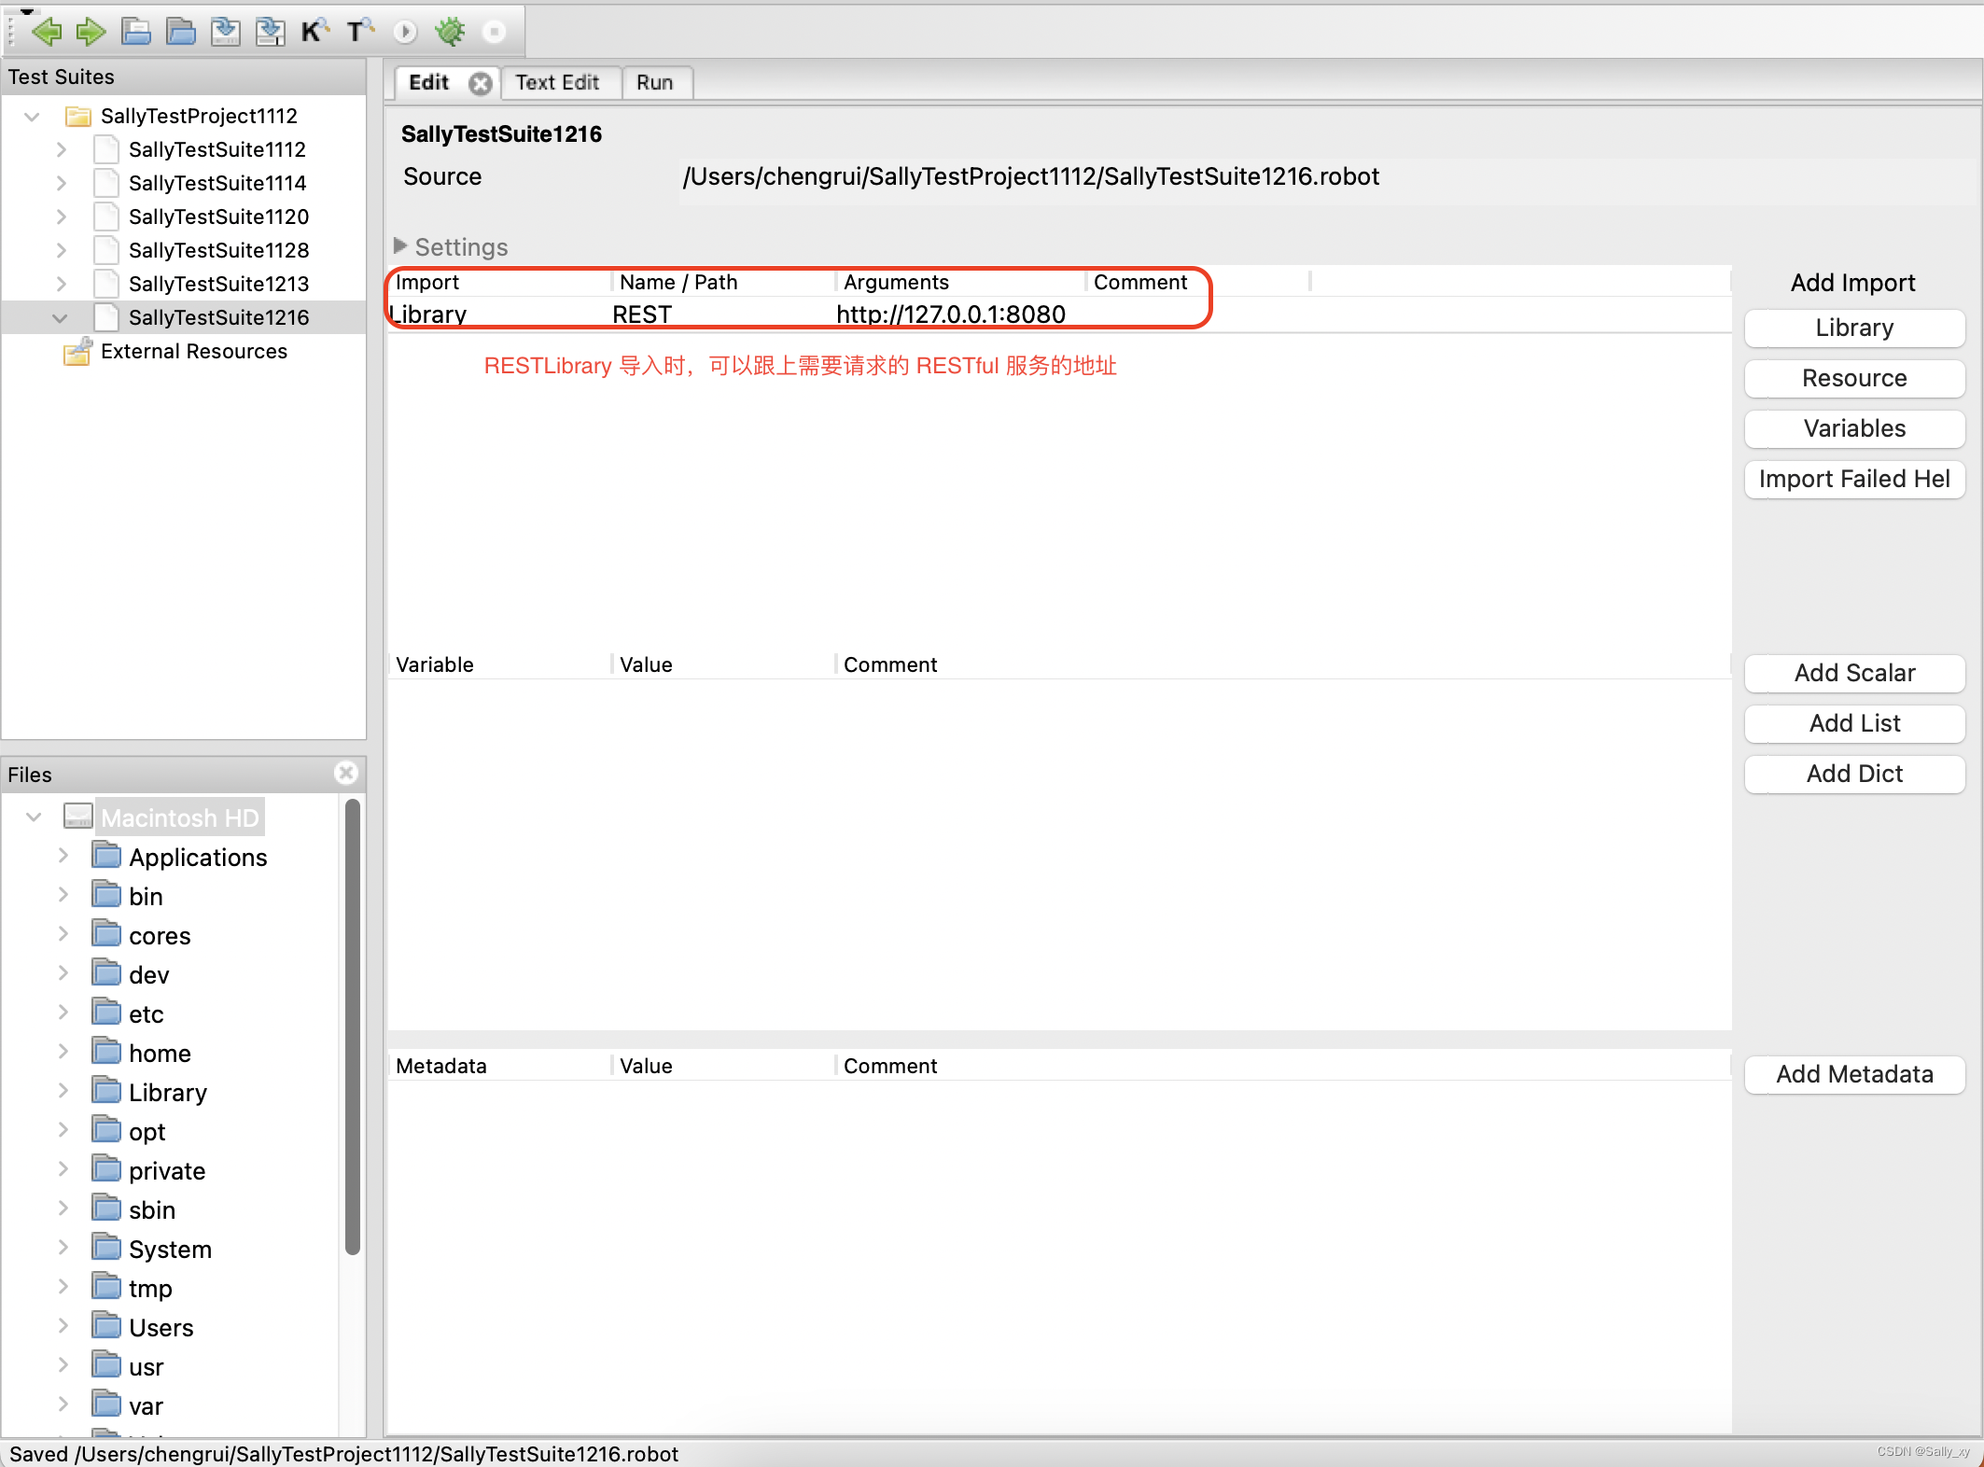
Task: Click the Source path field
Action: point(1030,176)
